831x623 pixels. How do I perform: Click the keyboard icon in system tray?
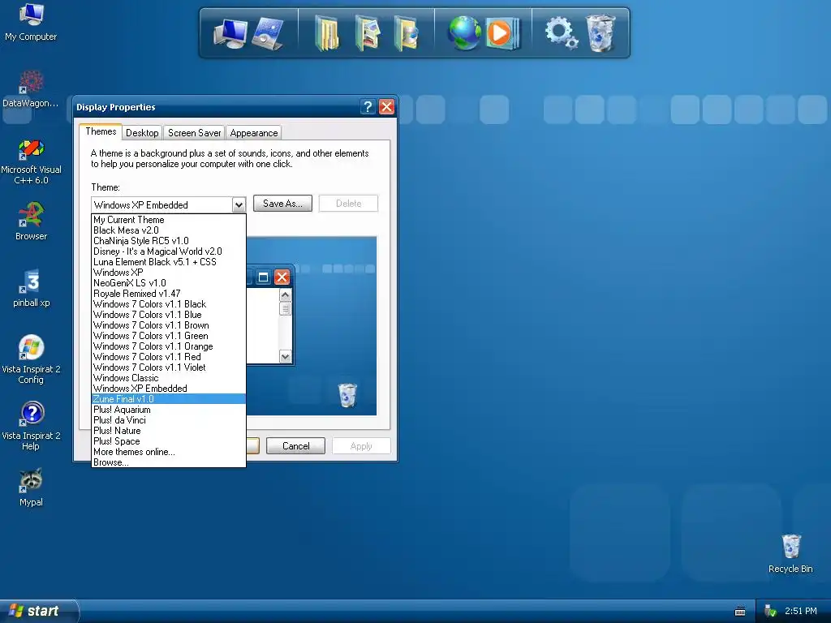pyautogui.click(x=740, y=612)
